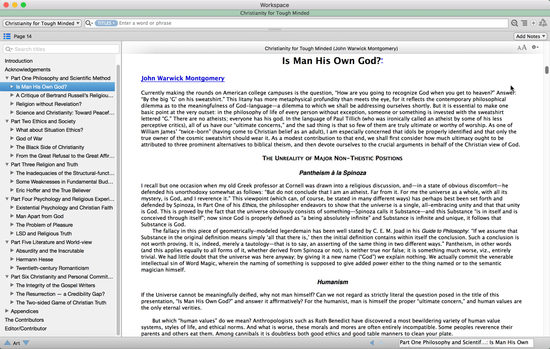Viewport: 550px width, 349px height.
Task: Select The Two-sided Game of Christian Truth
Action: pos(61,303)
